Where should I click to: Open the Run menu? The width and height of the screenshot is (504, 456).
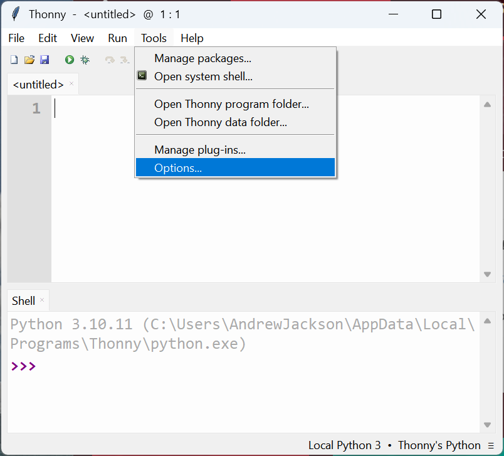click(x=117, y=38)
